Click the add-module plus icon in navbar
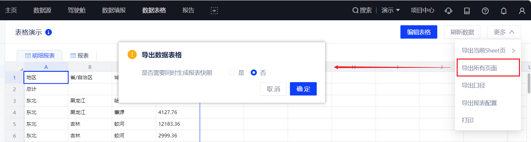Viewport: 531px width, 142px height. coord(214,11)
